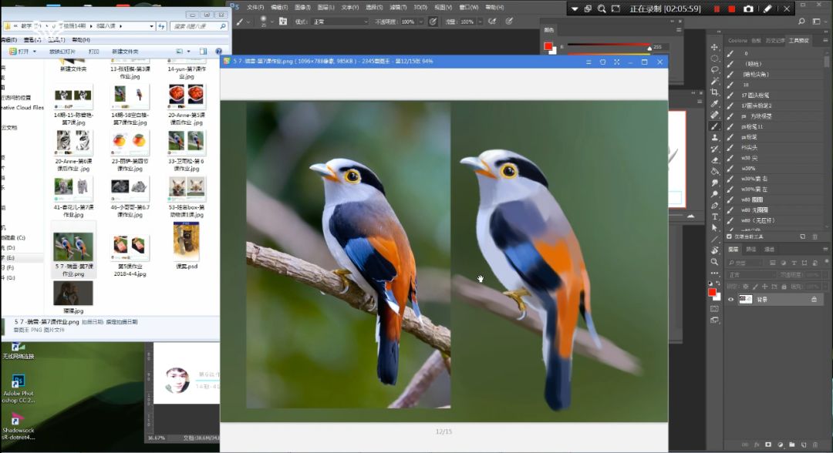Select the Pen tool
Image resolution: width=833 pixels, height=453 pixels.
pyautogui.click(x=714, y=205)
